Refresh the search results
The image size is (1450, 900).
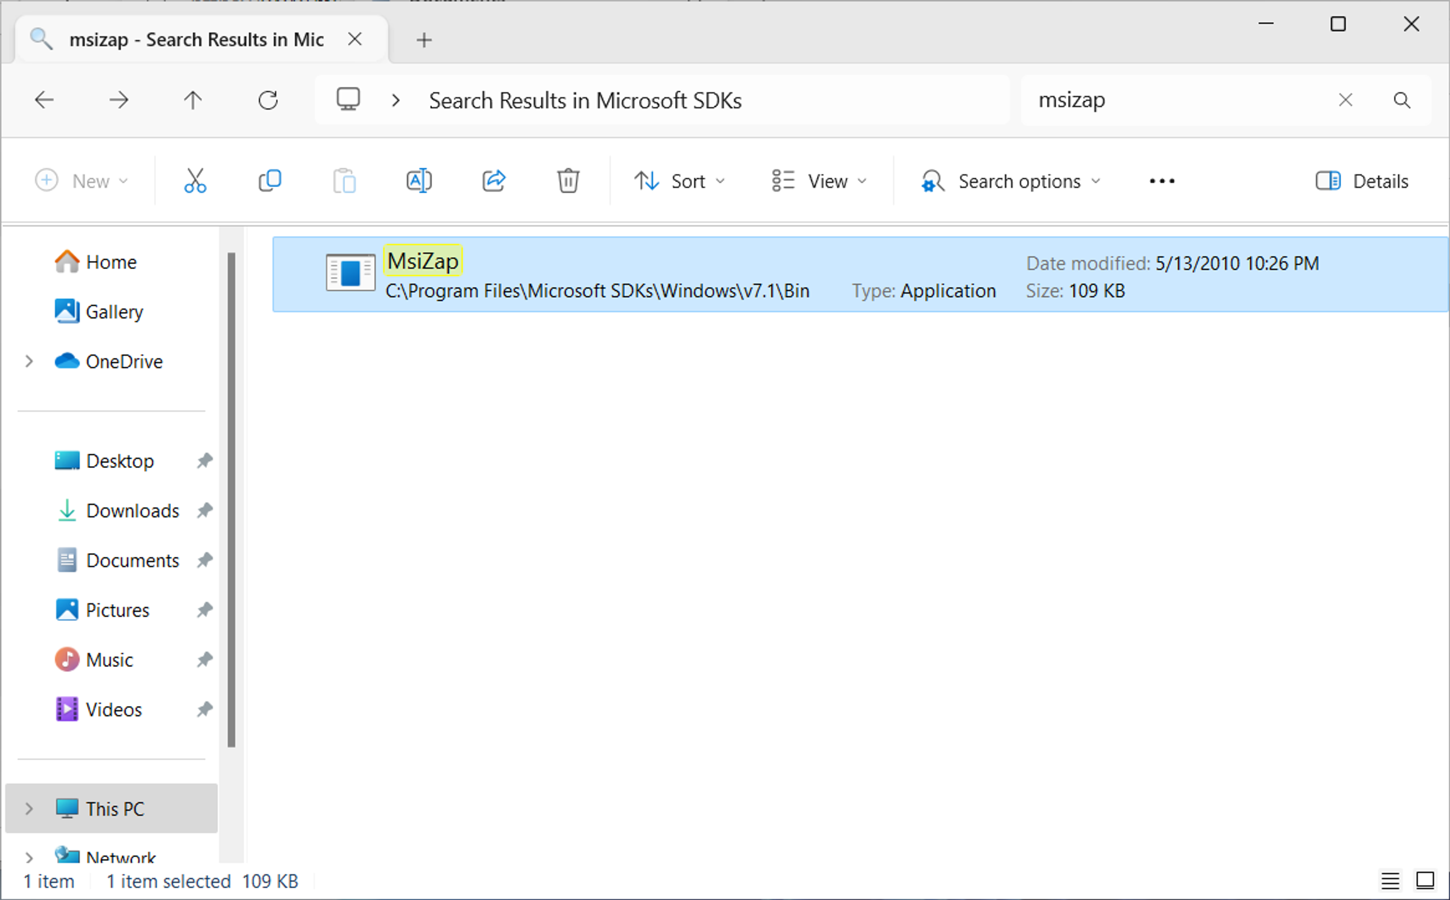[268, 100]
